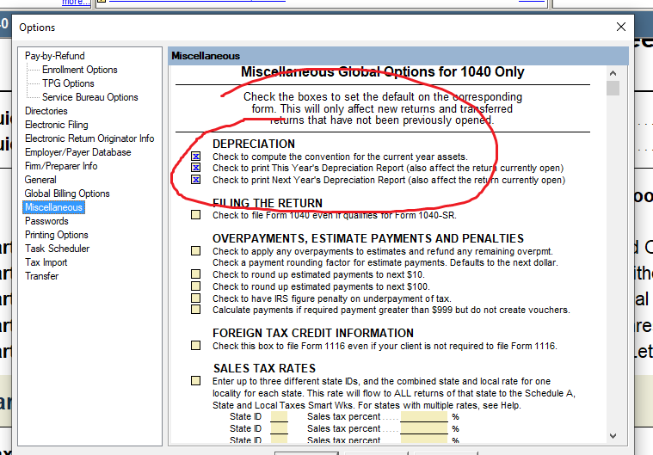Toggle print This Year's Depreciation Report checkbox
The image size is (653, 455).
[196, 169]
